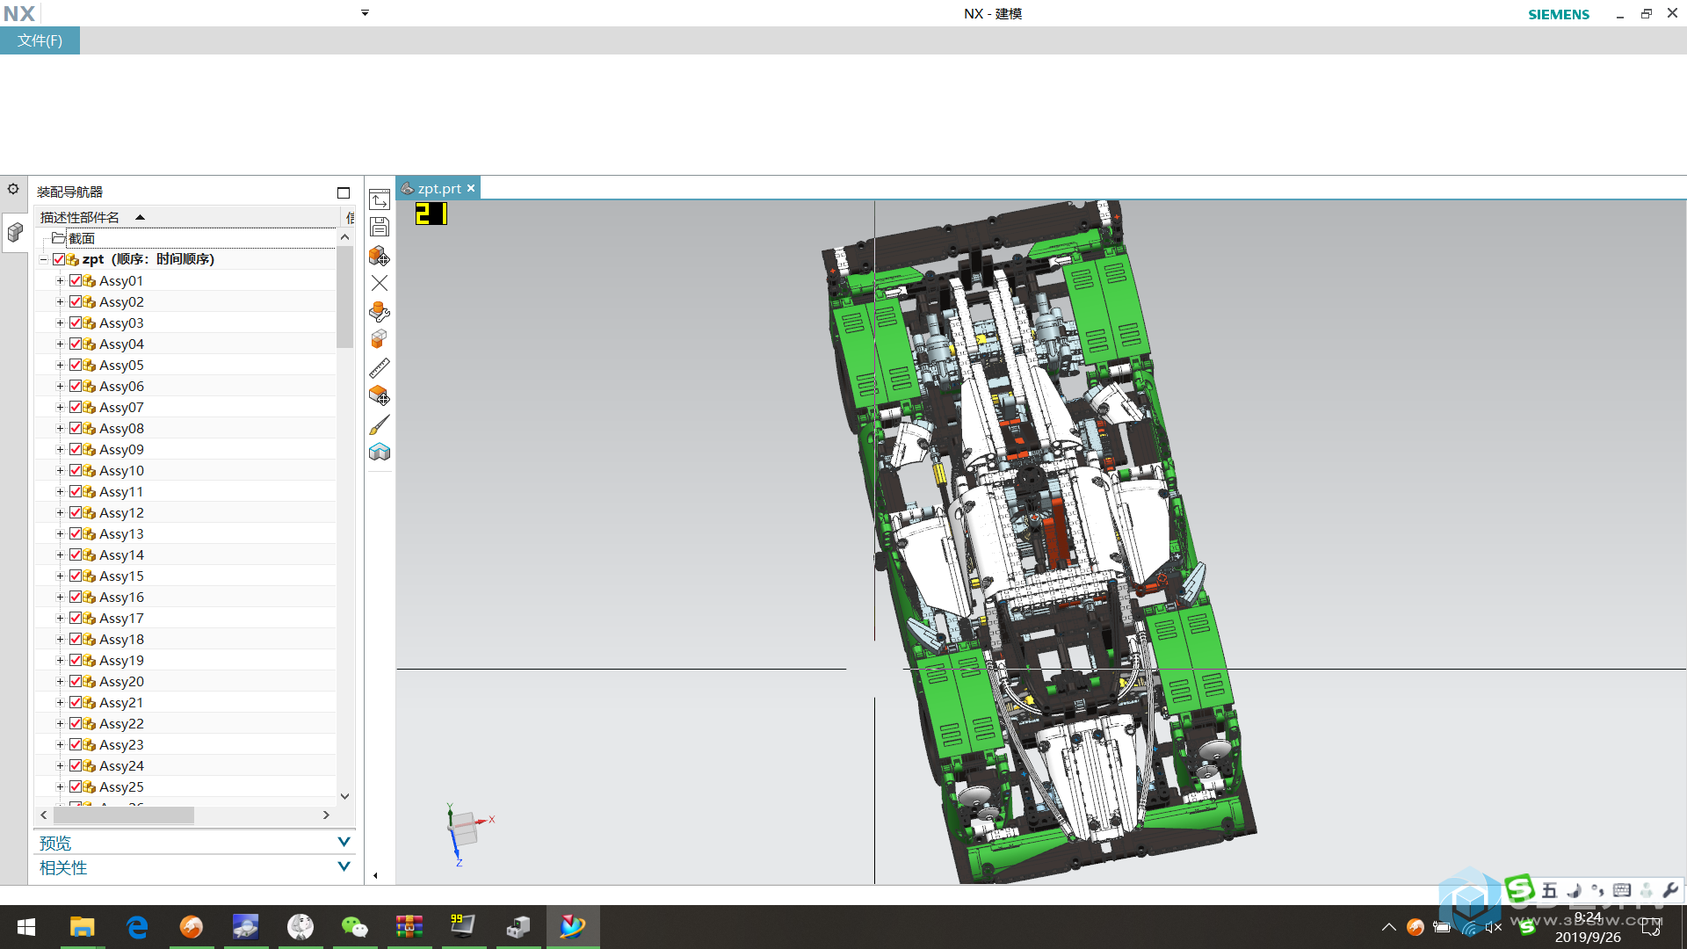Viewport: 1687px width, 949px height.
Task: Uncheck the zpt root assembly checkbox
Action: click(59, 259)
